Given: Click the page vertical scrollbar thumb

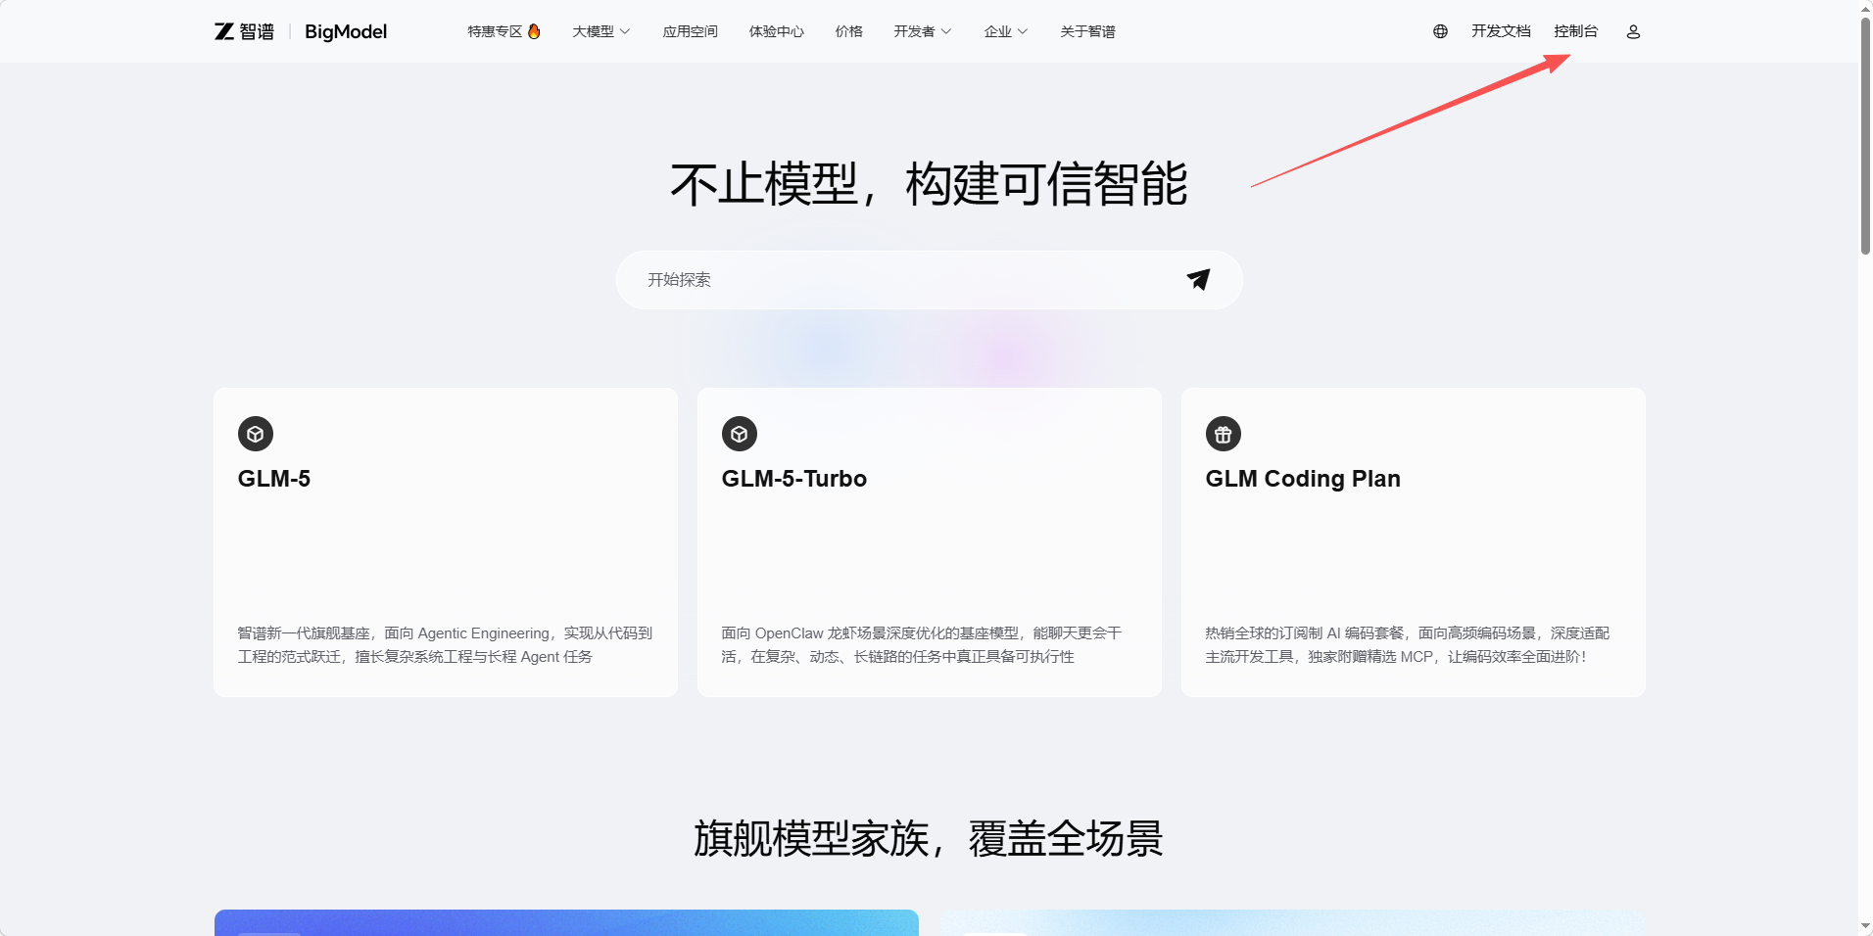Looking at the screenshot, I should (1865, 137).
